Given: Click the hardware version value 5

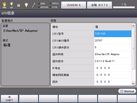Looking at the screenshot, I should coord(113,47).
